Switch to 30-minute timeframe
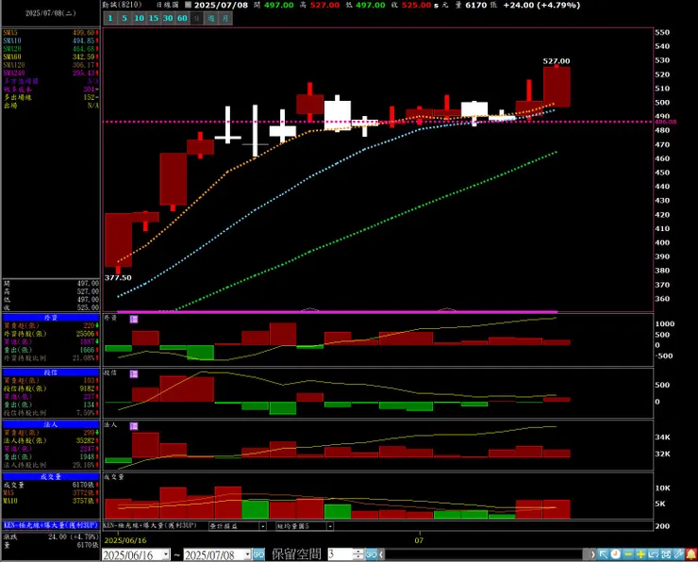The image size is (698, 562). [x=168, y=18]
